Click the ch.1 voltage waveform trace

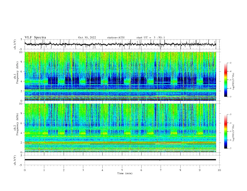click(120, 44)
